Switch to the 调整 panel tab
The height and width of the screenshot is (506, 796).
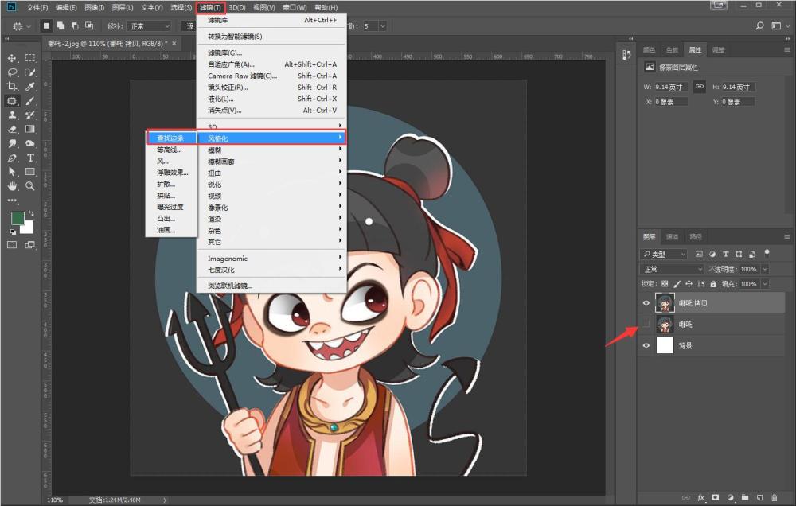(718, 50)
